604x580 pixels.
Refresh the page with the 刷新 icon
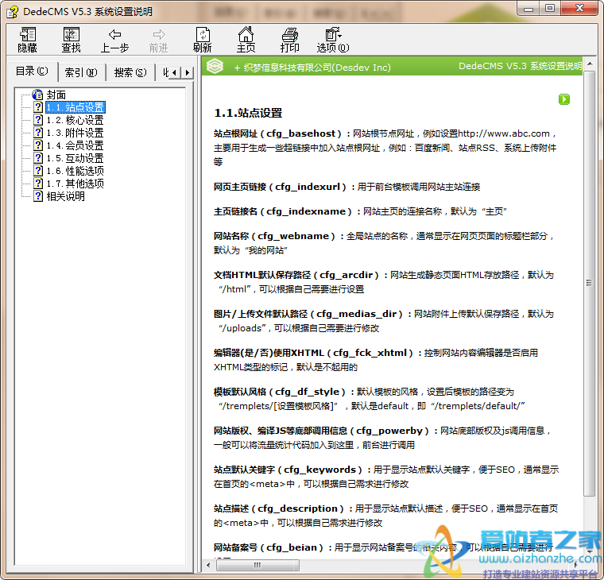[203, 40]
